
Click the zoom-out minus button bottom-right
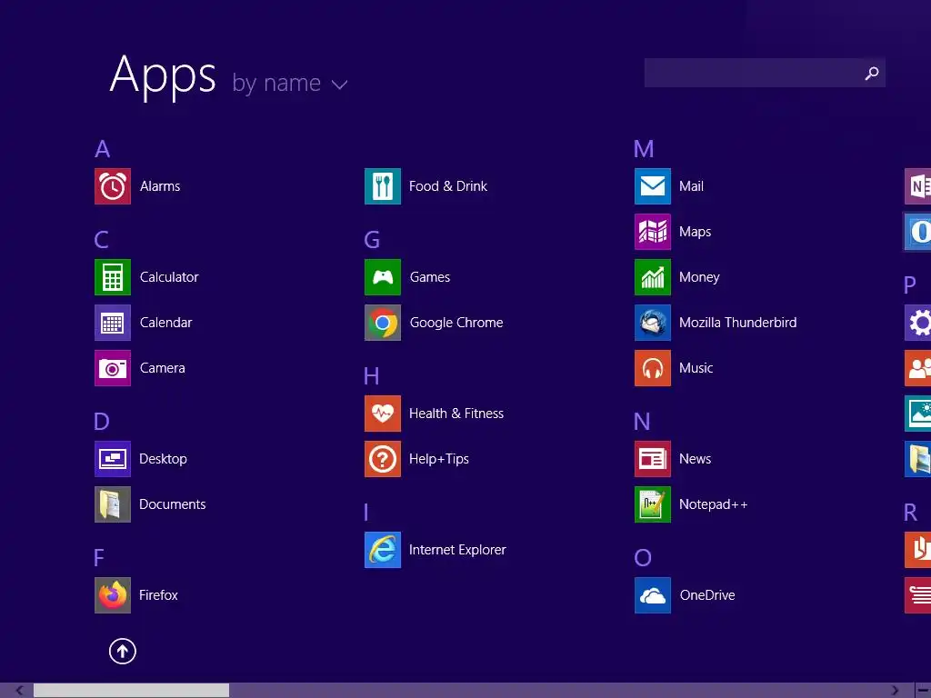click(x=924, y=691)
